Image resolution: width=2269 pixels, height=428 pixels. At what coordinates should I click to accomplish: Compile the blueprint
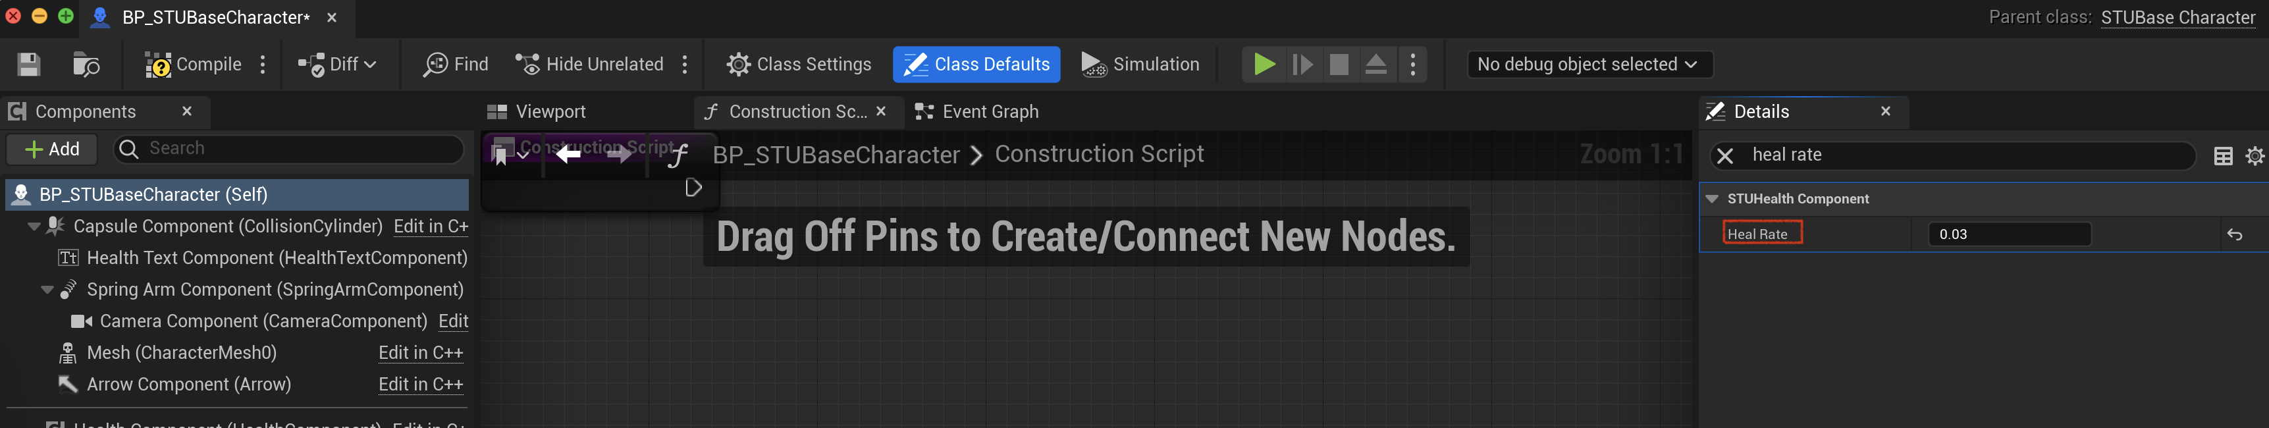click(193, 65)
